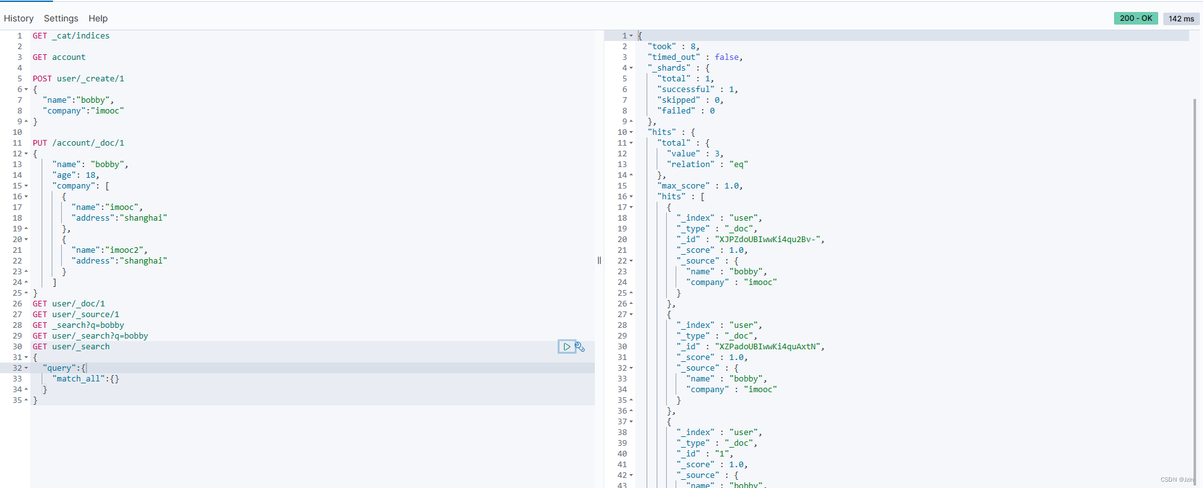1203x488 pixels.
Task: Click the "GET user/_source/1" request line
Action: (76, 315)
